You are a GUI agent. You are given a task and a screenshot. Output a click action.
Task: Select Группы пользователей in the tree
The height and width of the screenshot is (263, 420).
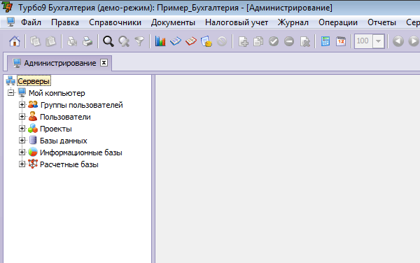82,105
